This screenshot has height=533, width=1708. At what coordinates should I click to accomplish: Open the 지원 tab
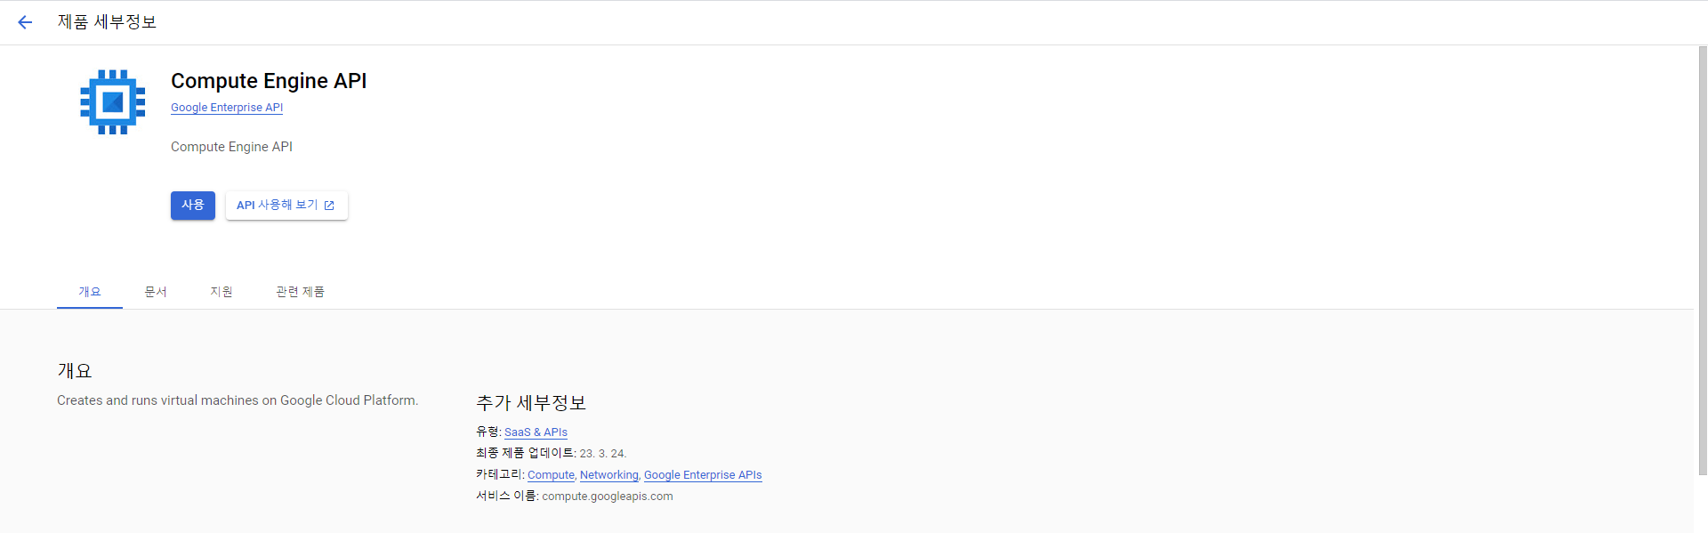point(222,292)
